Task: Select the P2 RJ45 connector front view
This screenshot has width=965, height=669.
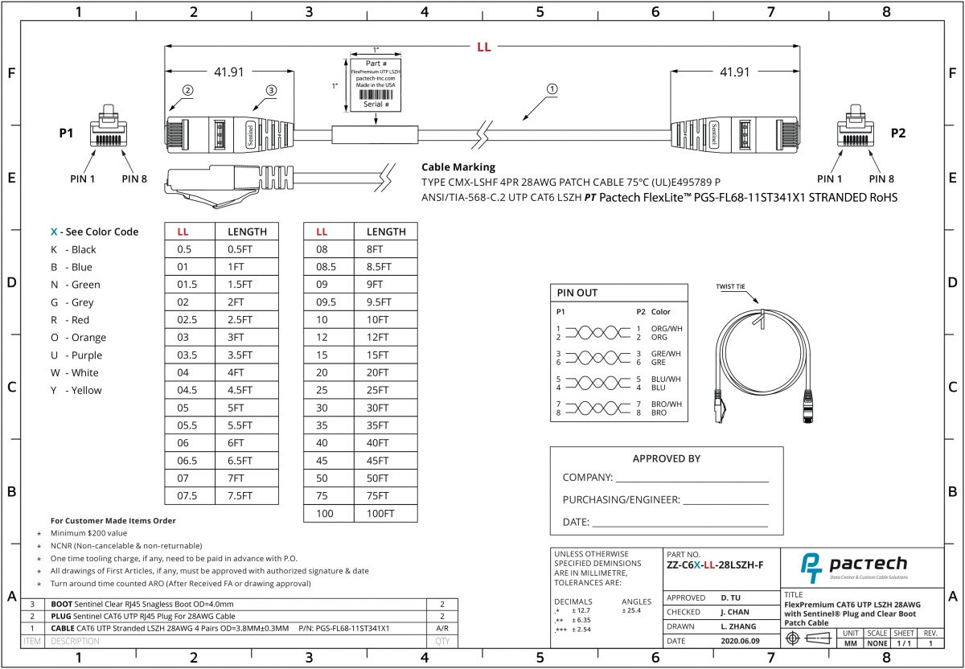Action: [855, 127]
